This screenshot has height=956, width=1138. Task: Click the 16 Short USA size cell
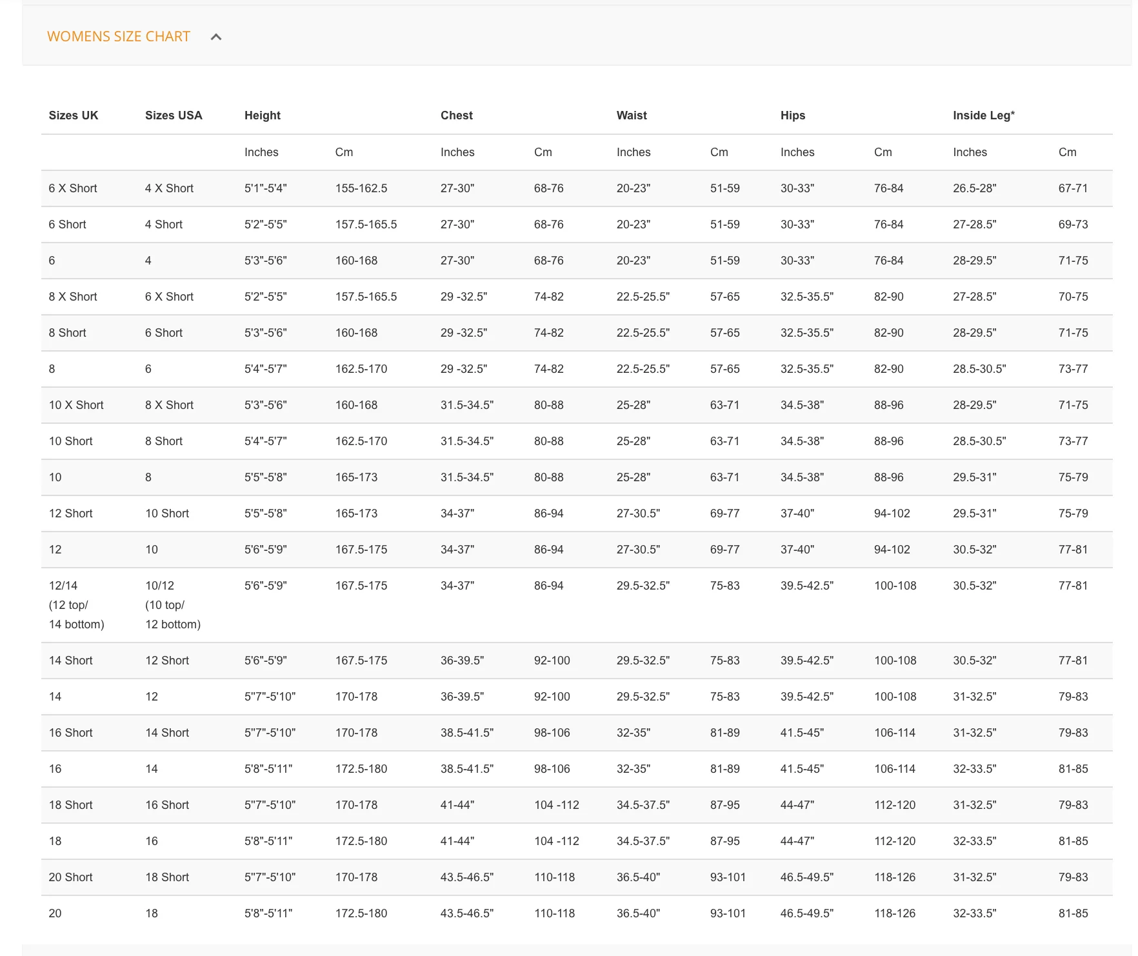tap(167, 805)
